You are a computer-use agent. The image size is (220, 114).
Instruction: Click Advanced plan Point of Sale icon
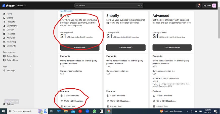pos(154,106)
